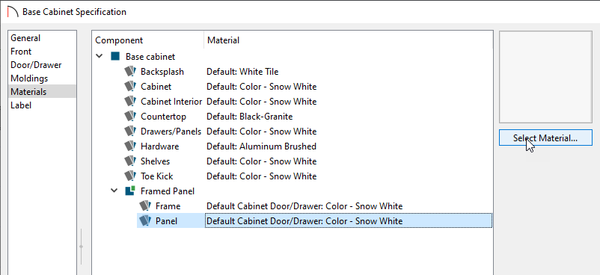Open the General page
The image size is (600, 275).
[x=42, y=38]
